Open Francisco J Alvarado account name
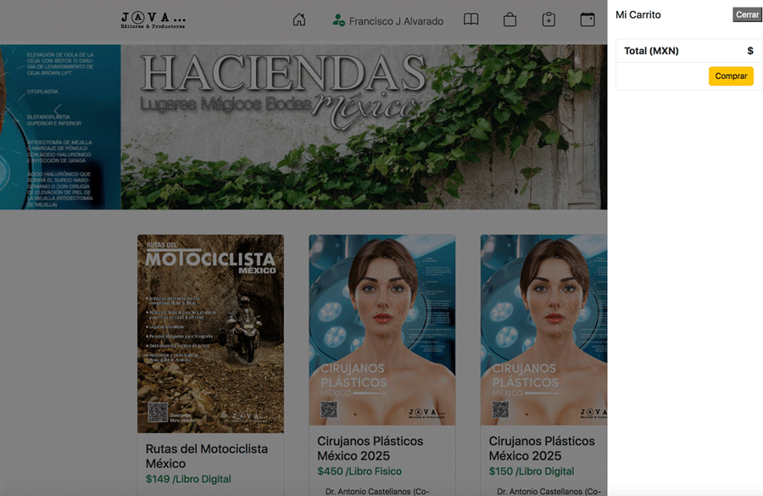 [396, 21]
